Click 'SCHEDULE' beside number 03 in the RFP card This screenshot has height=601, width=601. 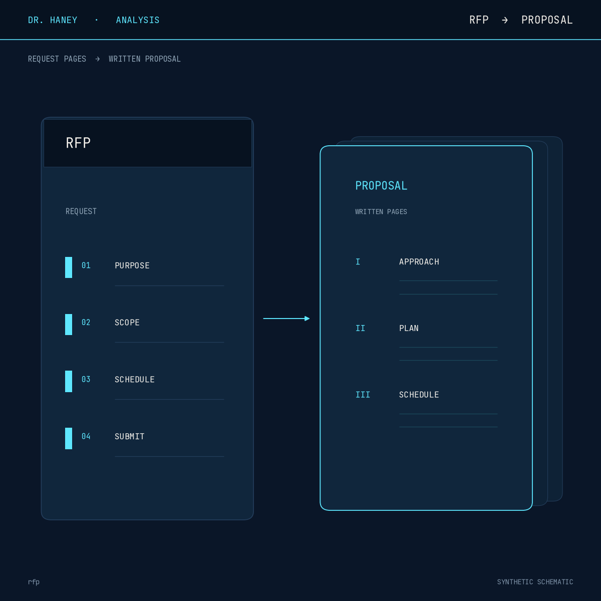click(135, 380)
